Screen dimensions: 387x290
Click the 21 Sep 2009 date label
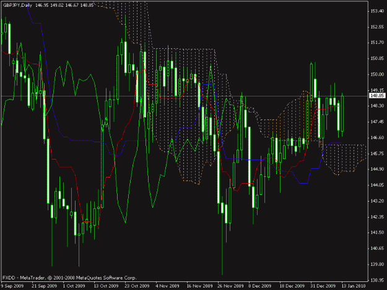point(44,286)
